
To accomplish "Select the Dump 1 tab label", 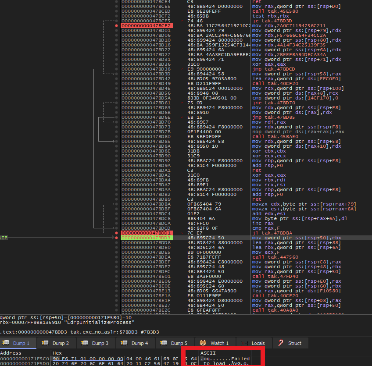I will [x=21, y=343].
